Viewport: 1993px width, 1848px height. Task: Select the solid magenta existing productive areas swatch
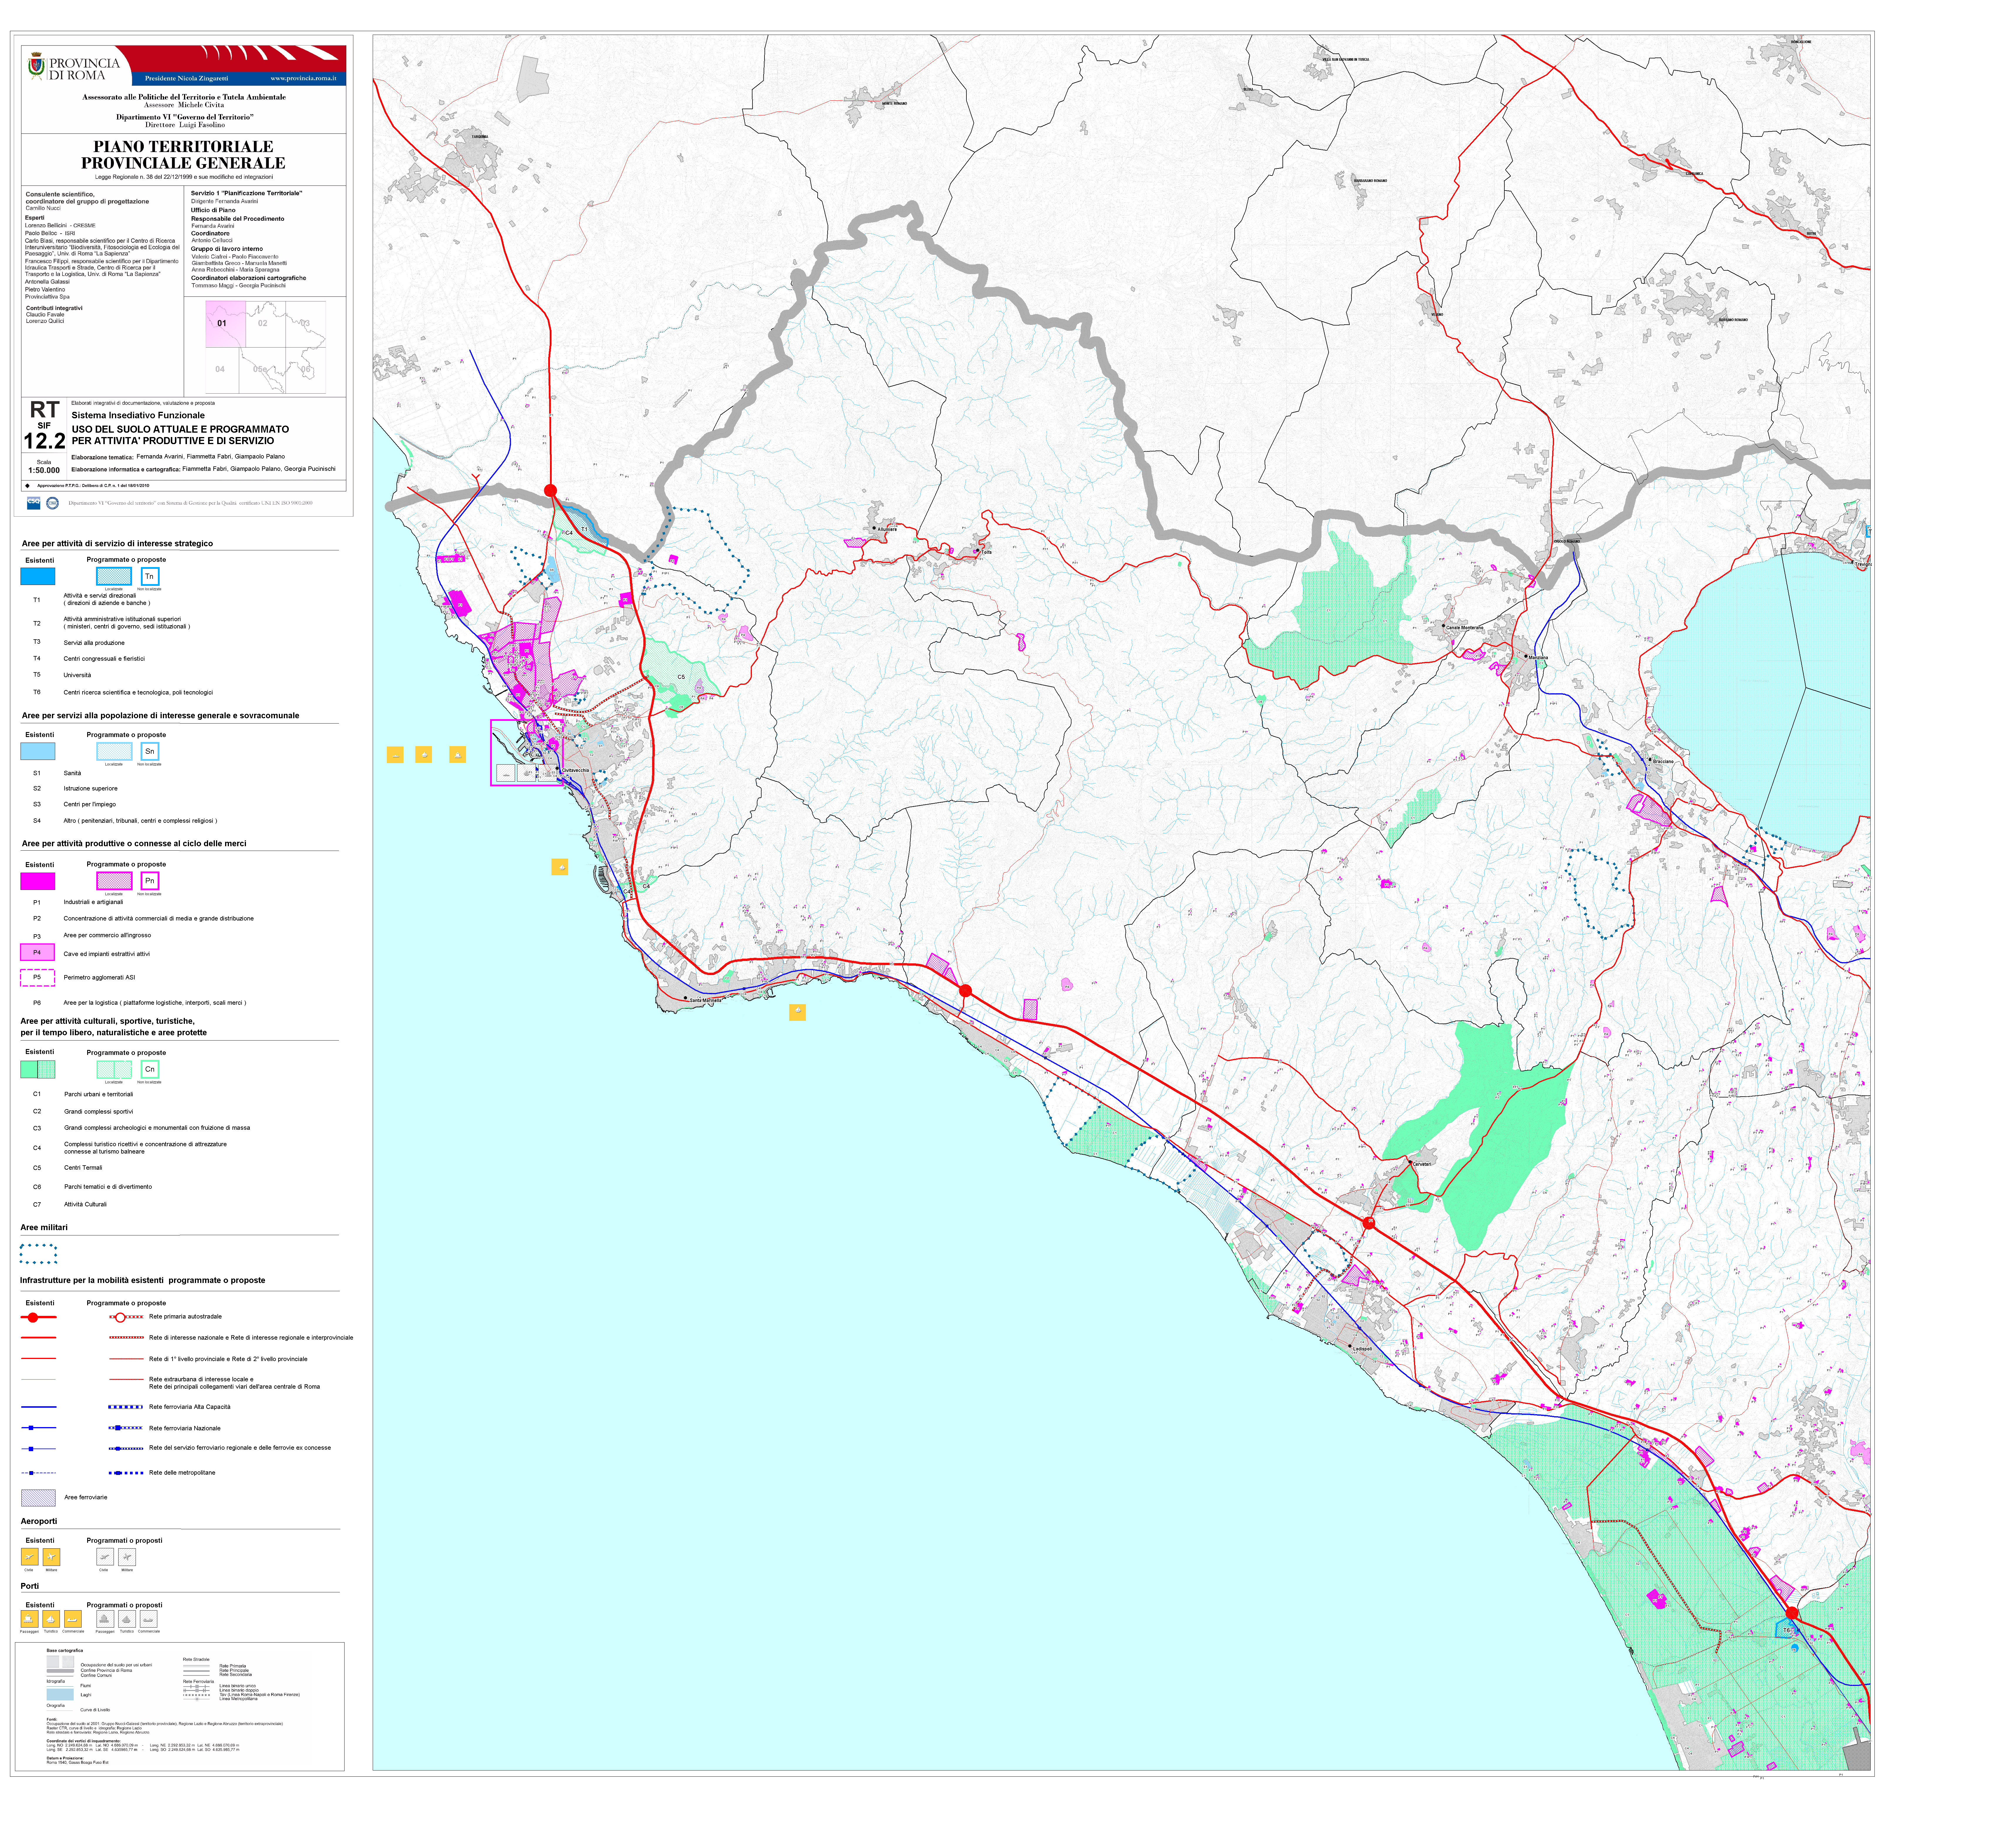pos(38,881)
